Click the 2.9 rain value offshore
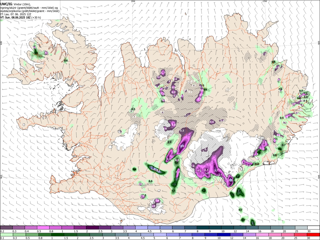This screenshot has width=320, height=240. tap(238, 191)
